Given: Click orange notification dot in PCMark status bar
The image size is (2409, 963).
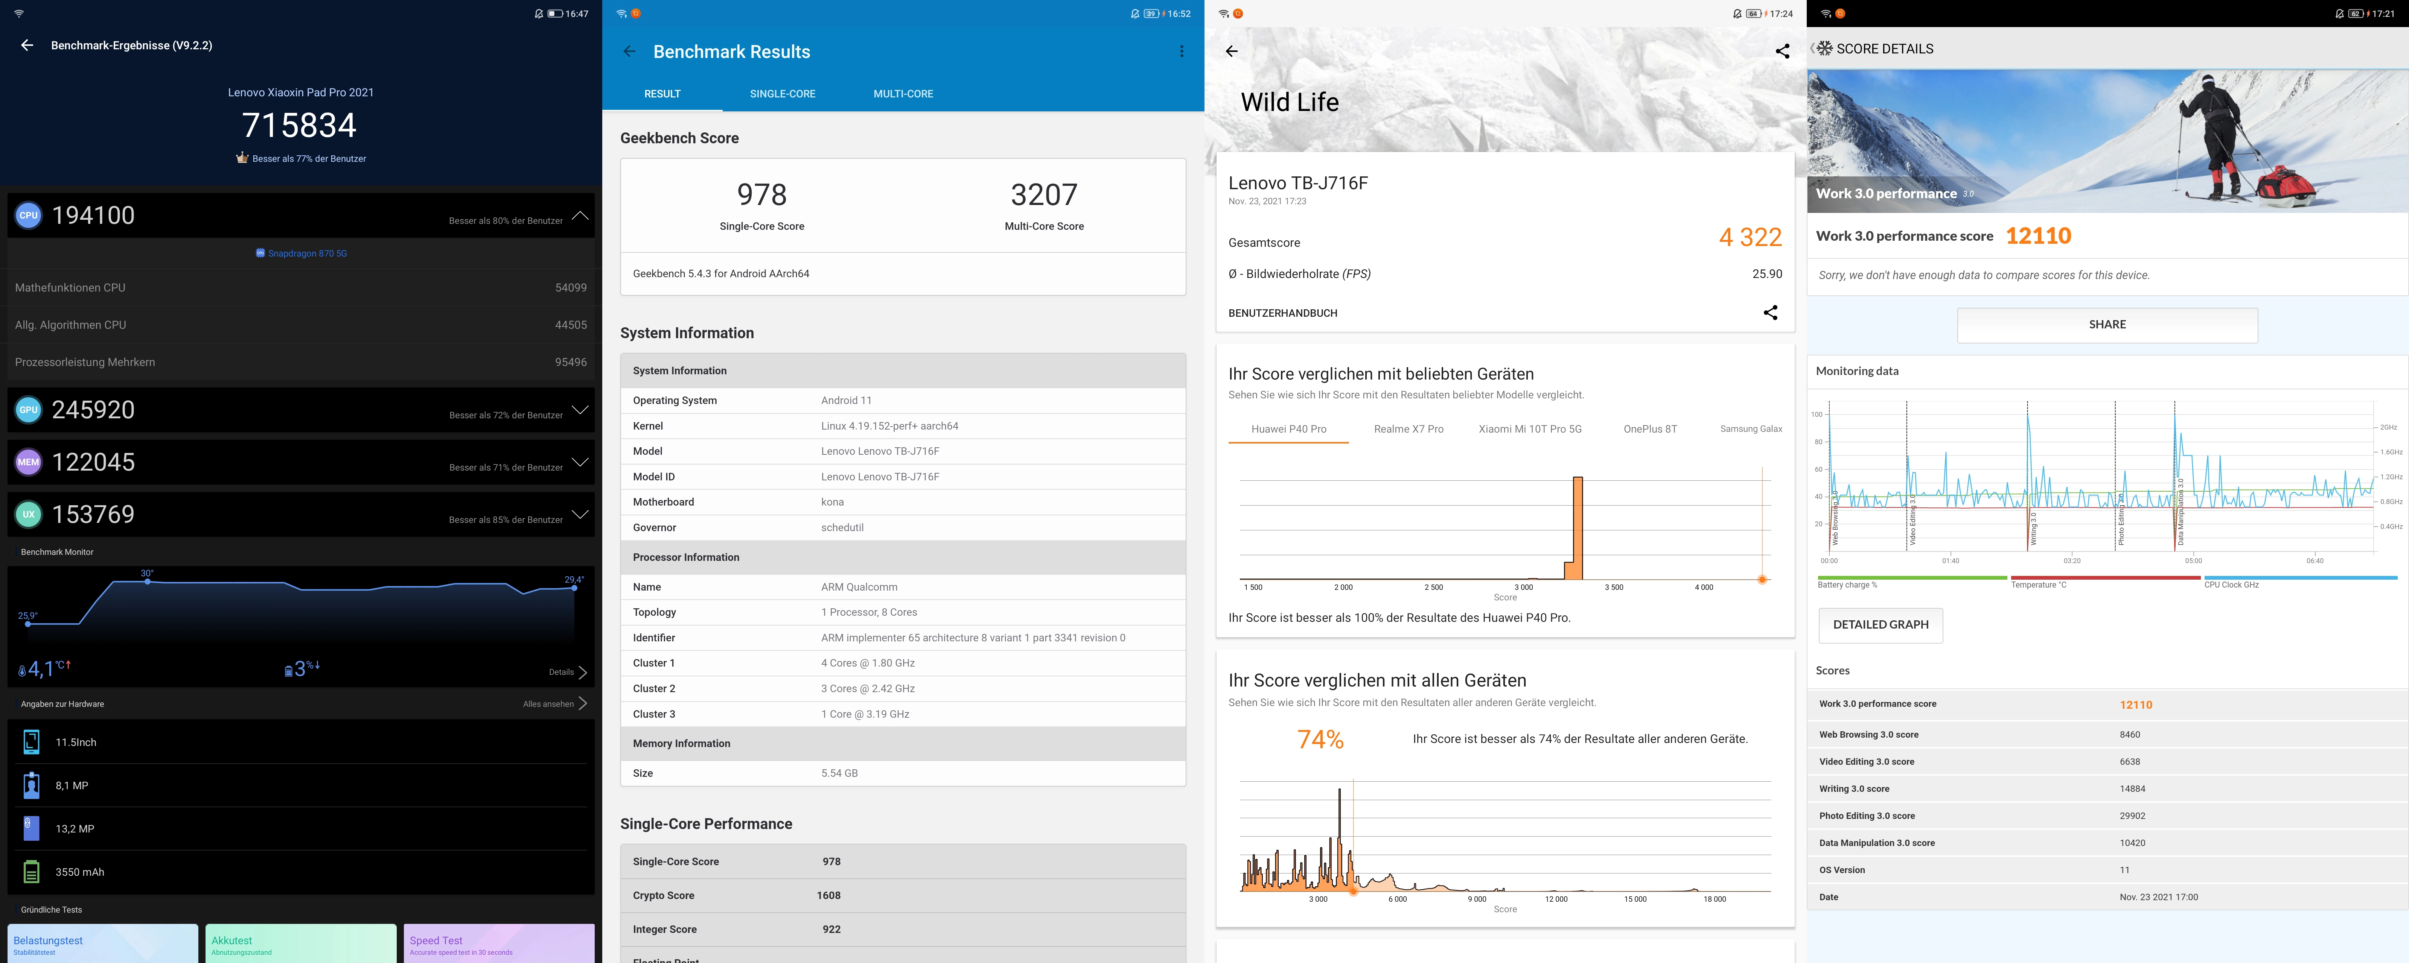Looking at the screenshot, I should 1839,13.
